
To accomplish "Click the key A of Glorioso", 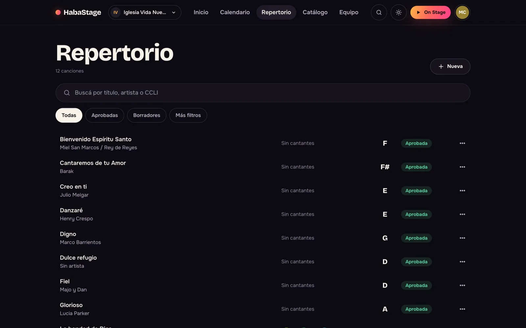I will tap(385, 309).
